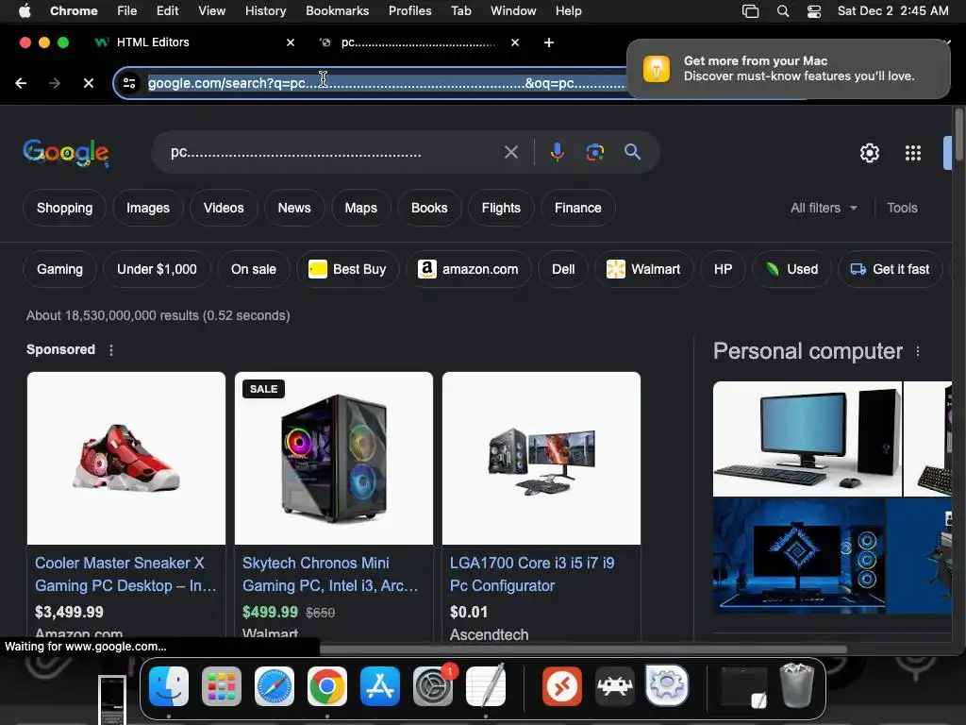Image resolution: width=966 pixels, height=725 pixels.
Task: Click the Sneaker X product image
Action: click(126, 458)
